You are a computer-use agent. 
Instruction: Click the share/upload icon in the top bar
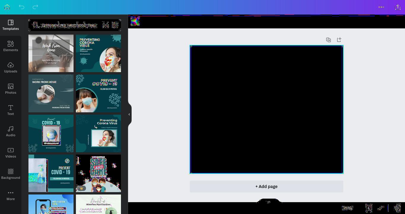tap(398, 7)
